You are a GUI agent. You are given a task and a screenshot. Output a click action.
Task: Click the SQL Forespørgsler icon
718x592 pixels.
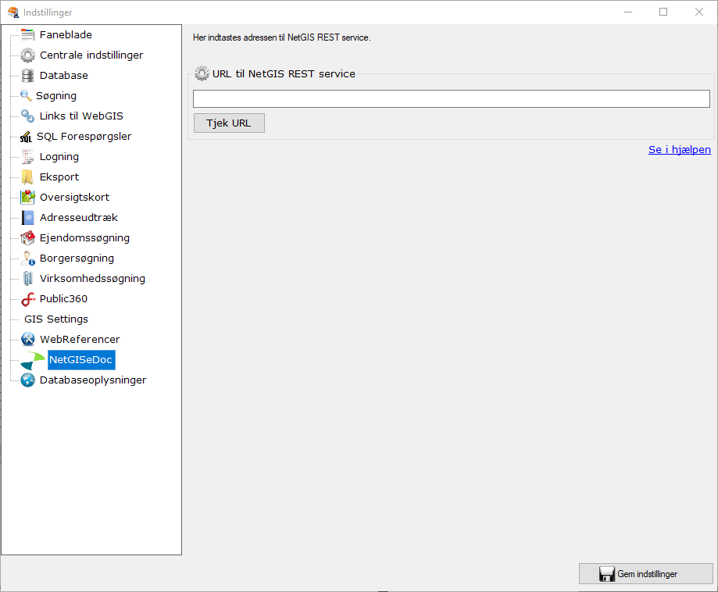click(x=26, y=137)
